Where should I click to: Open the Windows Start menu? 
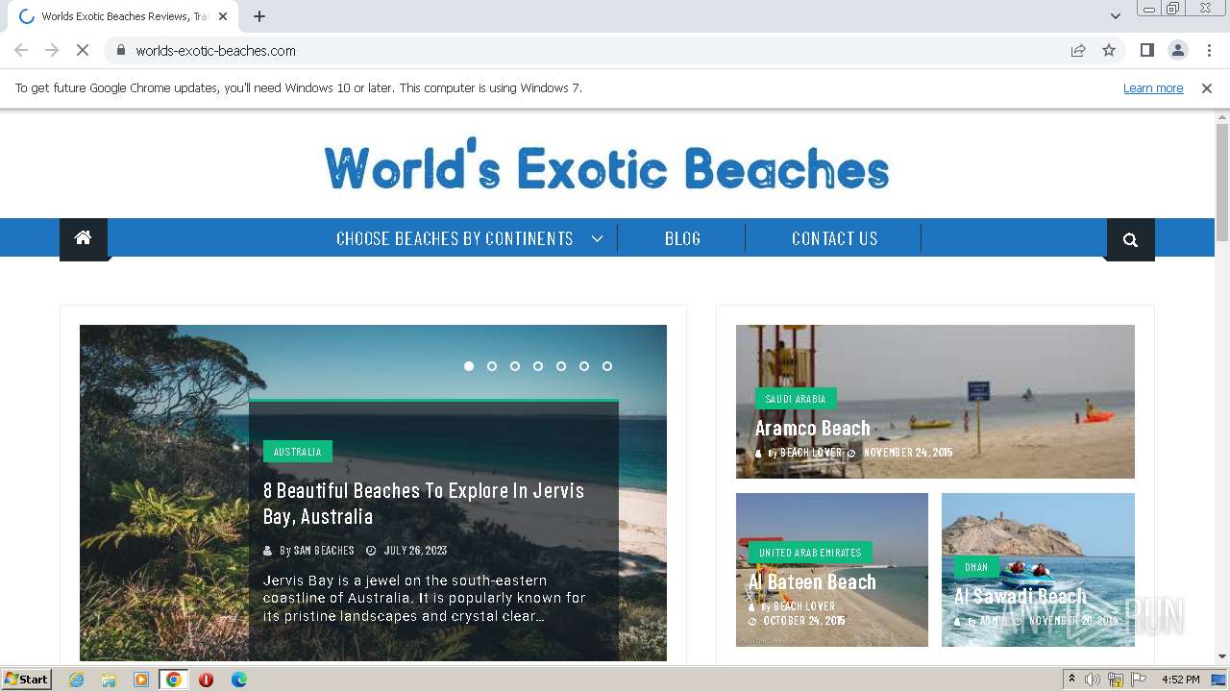pyautogui.click(x=27, y=680)
